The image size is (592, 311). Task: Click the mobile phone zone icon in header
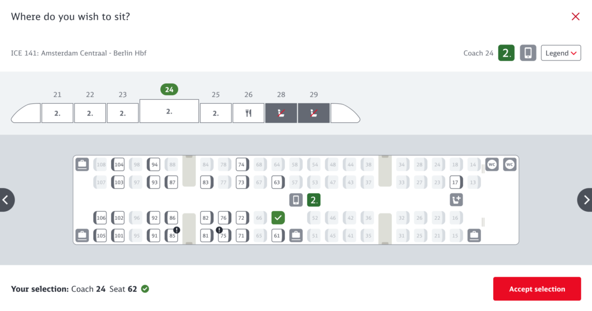tap(528, 53)
